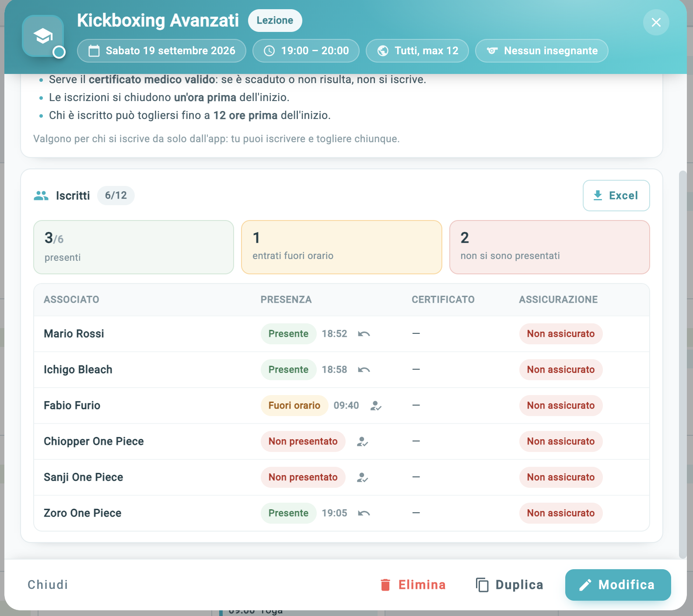Image resolution: width=693 pixels, height=616 pixels.
Task: Click the date chip Sabato 19 settembre 2026
Action: (x=161, y=51)
